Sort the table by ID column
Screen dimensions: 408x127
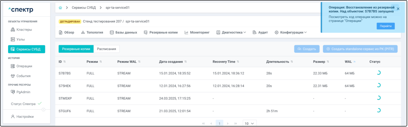tap(64, 62)
